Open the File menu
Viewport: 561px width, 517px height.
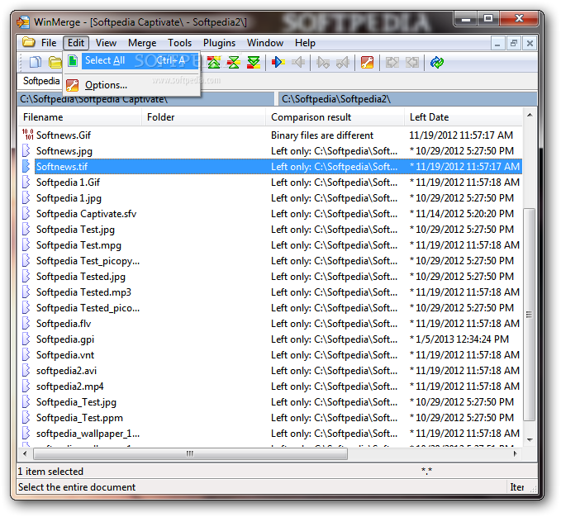[x=49, y=43]
